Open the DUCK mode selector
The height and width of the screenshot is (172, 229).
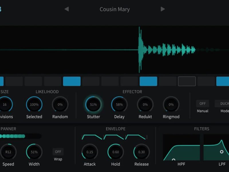pos(223,103)
